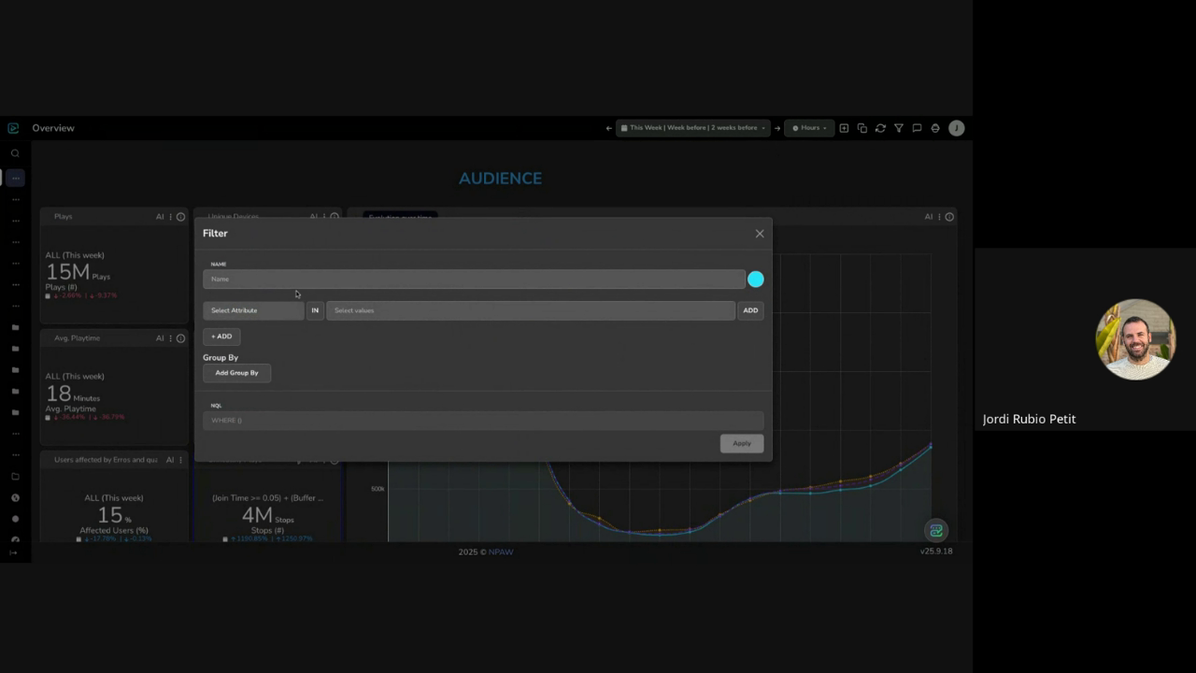Screen dimensions: 1196x673
Task: Click version label v25.9.18
Action: tap(935, 551)
